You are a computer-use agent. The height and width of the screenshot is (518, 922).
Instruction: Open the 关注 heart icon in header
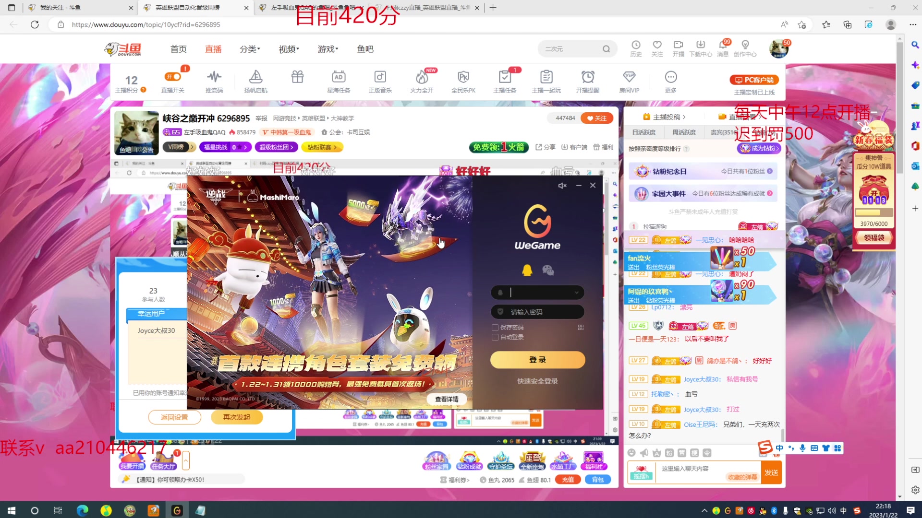tap(657, 45)
